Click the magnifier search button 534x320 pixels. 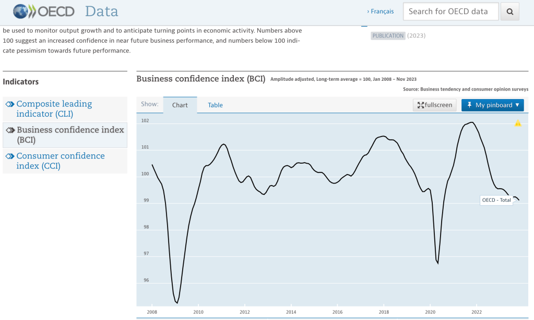click(x=510, y=11)
